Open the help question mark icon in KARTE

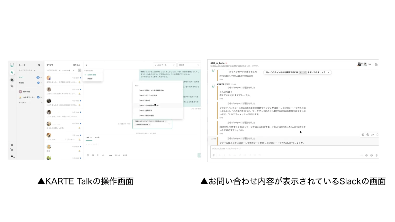(x=12, y=145)
